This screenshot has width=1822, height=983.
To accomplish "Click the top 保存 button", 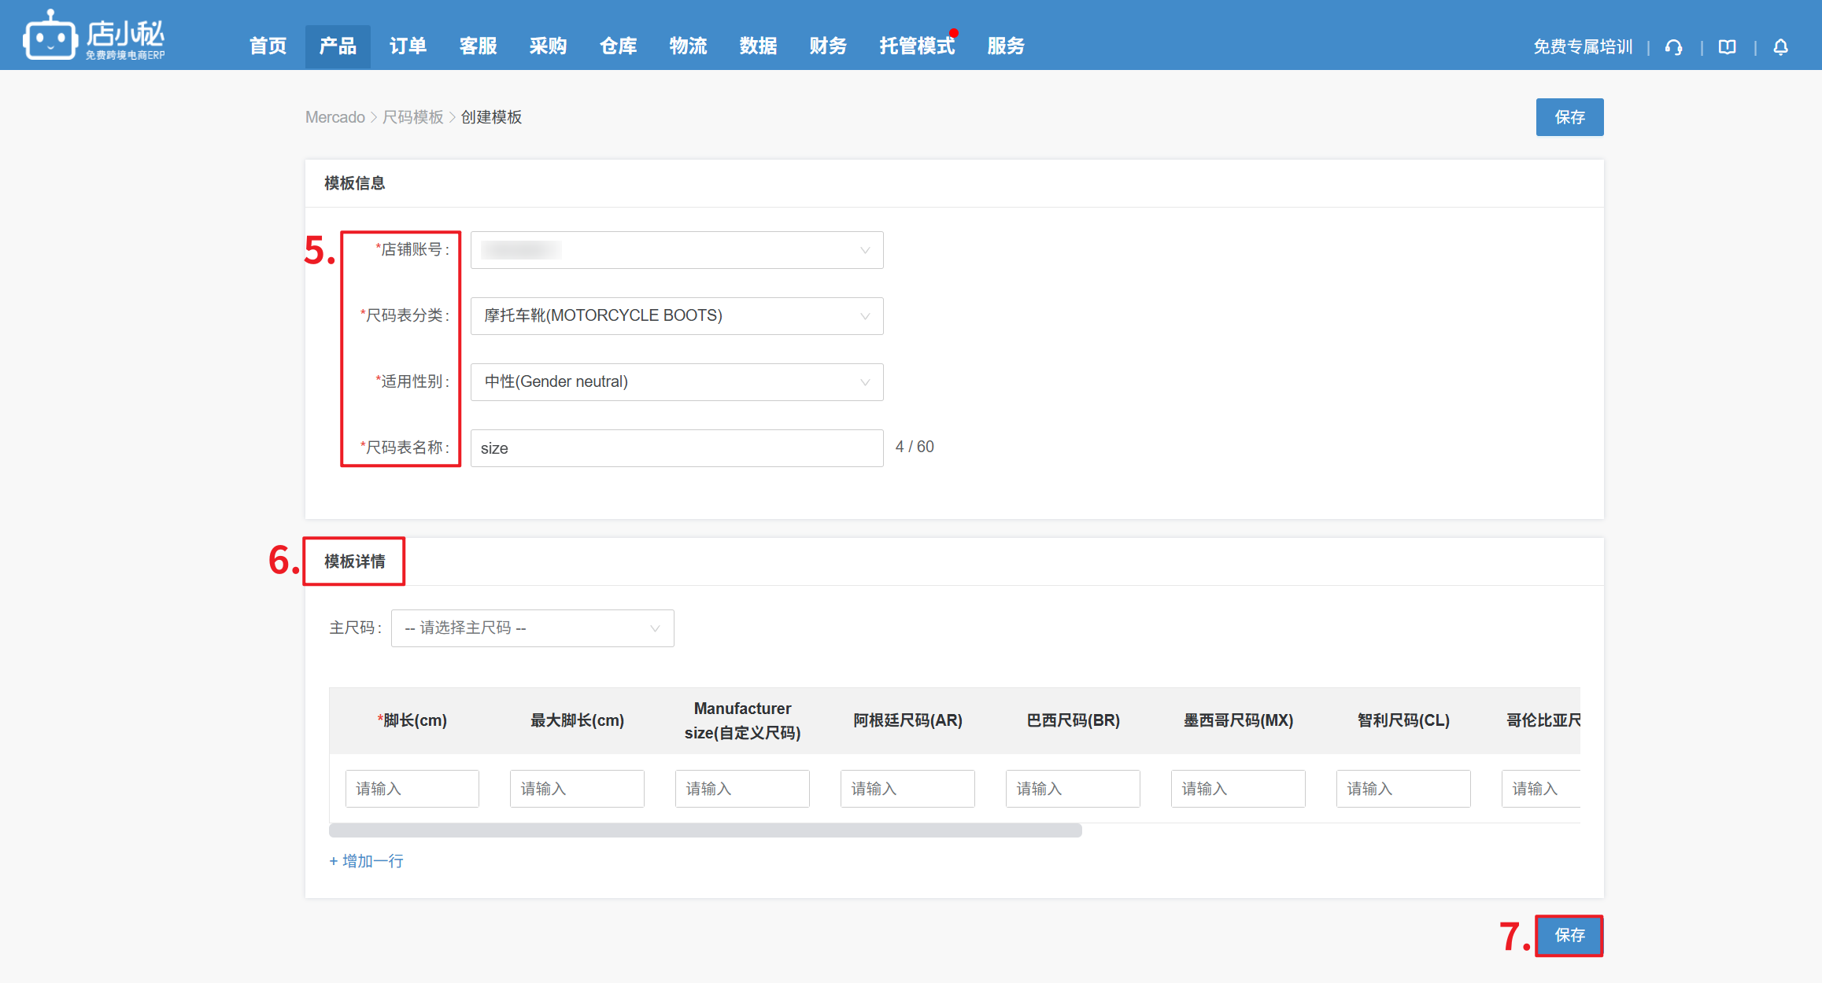I will click(1569, 117).
